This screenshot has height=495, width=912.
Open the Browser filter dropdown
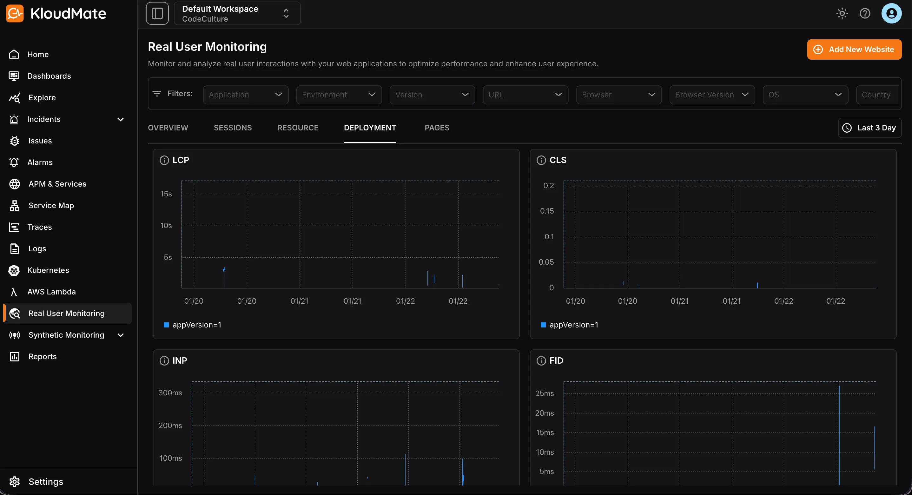pyautogui.click(x=619, y=95)
